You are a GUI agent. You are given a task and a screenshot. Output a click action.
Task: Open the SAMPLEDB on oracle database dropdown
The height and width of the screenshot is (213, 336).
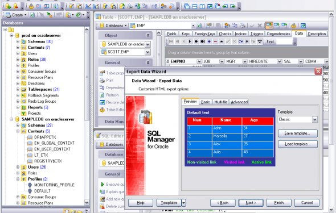point(147,44)
